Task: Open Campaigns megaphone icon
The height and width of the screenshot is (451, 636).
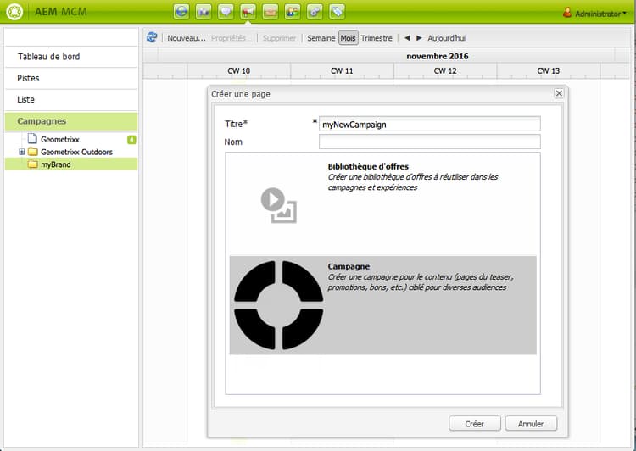Action: (x=248, y=12)
